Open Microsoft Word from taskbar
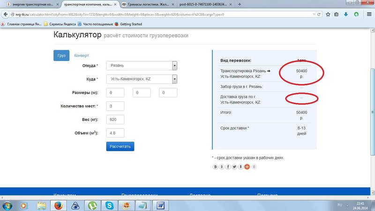Viewport: 375px width, 211px height. (160, 206)
